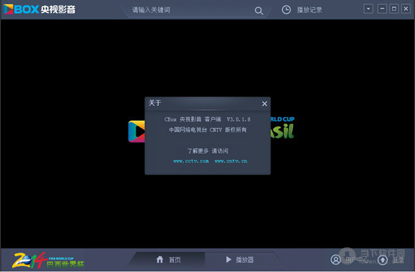Image resolution: width=415 pixels, height=272 pixels.
Task: Open 播放记录 play history
Action: pyautogui.click(x=309, y=10)
